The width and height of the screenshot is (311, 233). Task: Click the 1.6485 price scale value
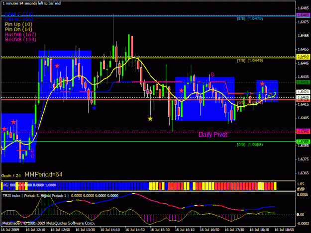pyautogui.click(x=303, y=8)
